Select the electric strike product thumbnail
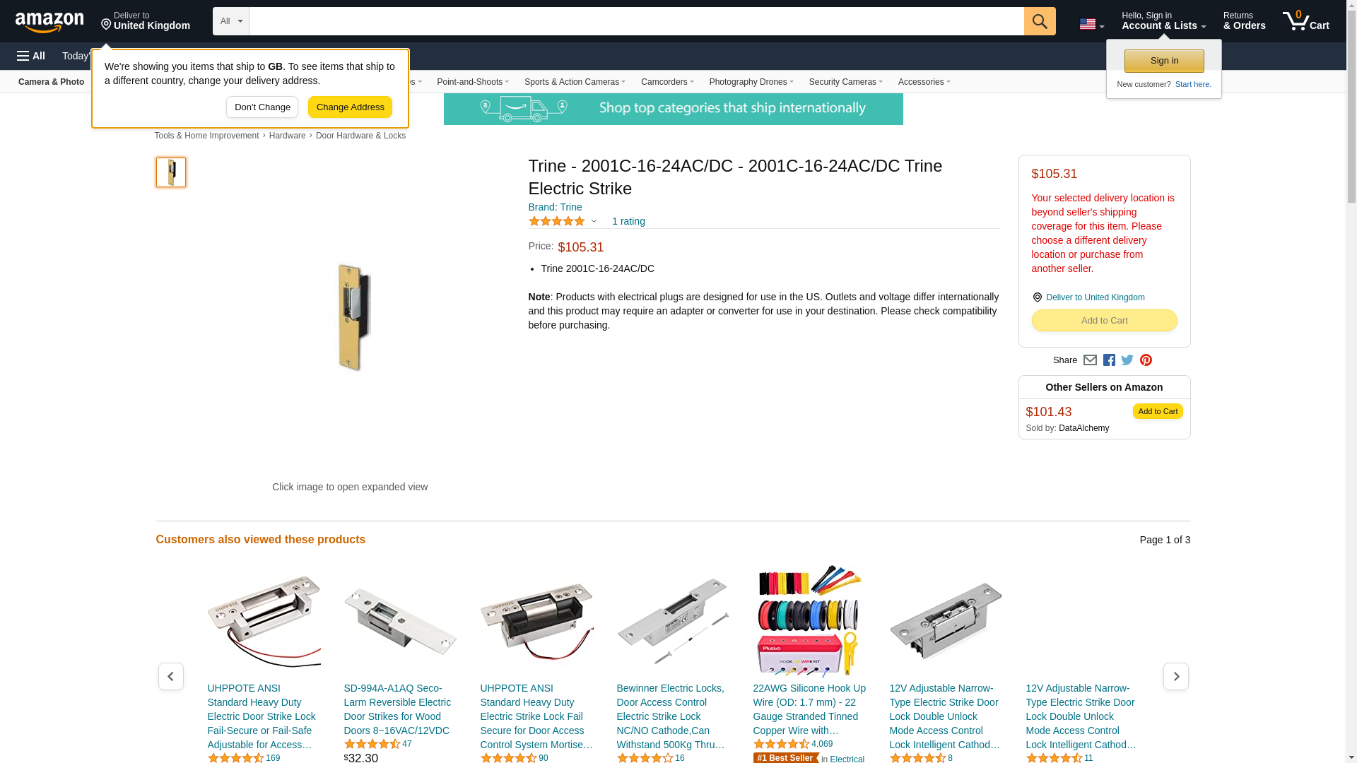 pos(171,172)
